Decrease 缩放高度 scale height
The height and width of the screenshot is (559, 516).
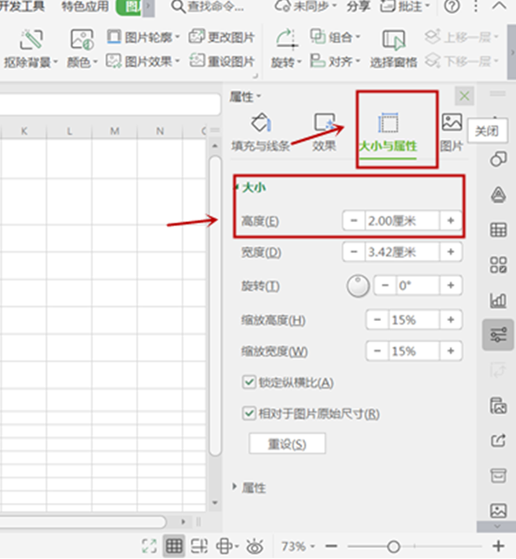(x=378, y=319)
